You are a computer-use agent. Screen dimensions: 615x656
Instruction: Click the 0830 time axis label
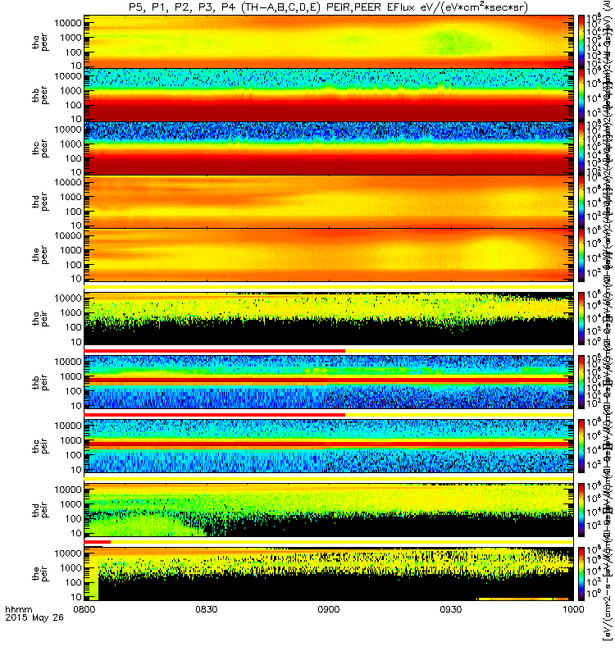click(207, 609)
